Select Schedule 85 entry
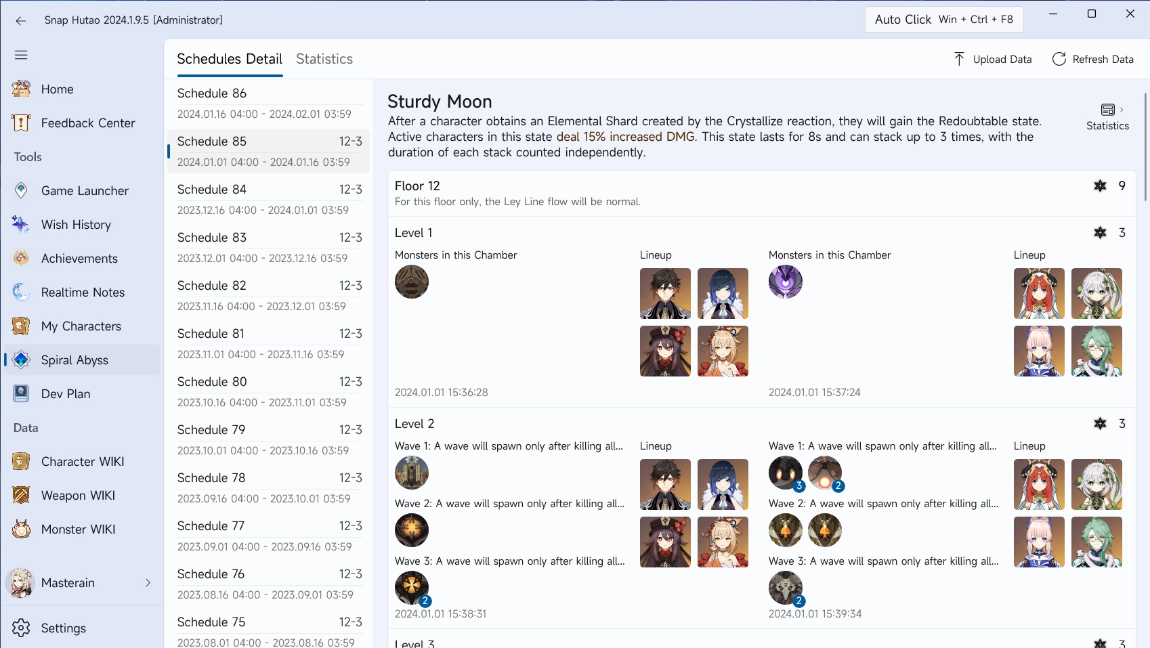Screen dimensions: 1150x648 click(269, 151)
